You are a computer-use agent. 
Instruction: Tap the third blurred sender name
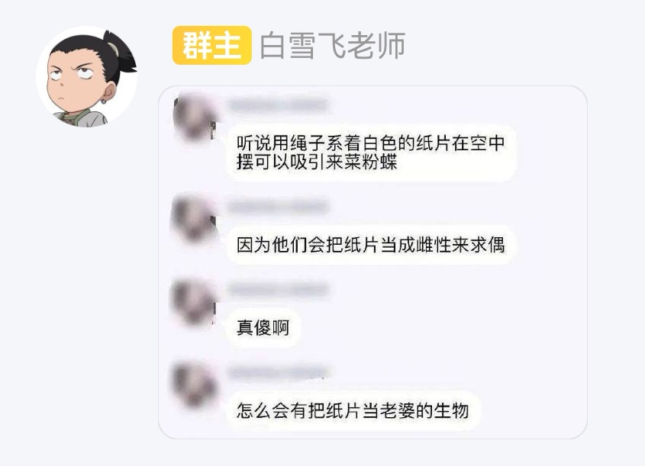279,289
